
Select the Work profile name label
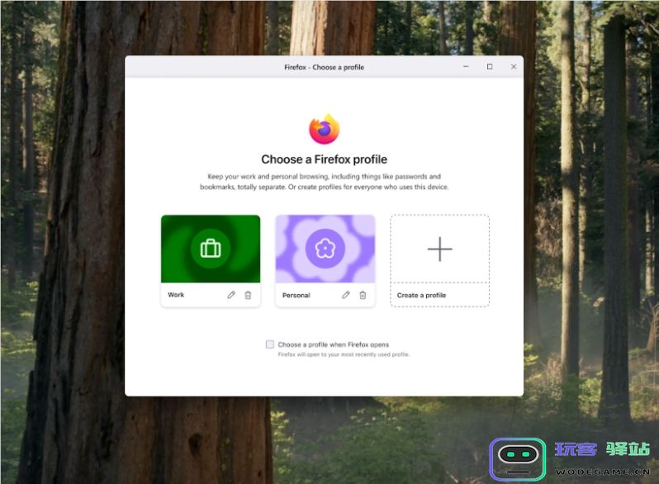click(x=176, y=295)
